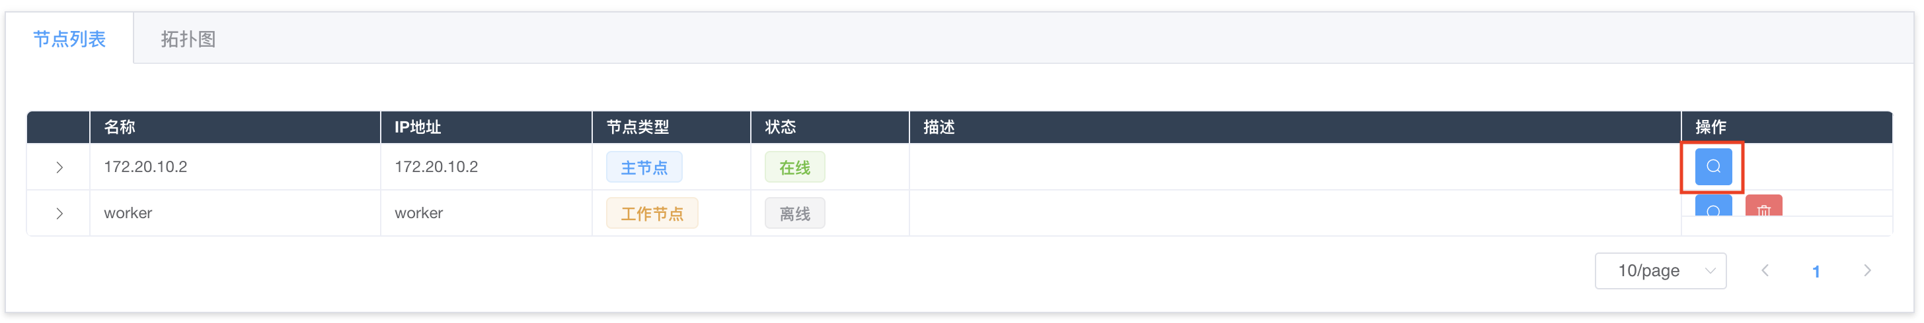
Task: Click the 离线 status tag
Action: [794, 214]
